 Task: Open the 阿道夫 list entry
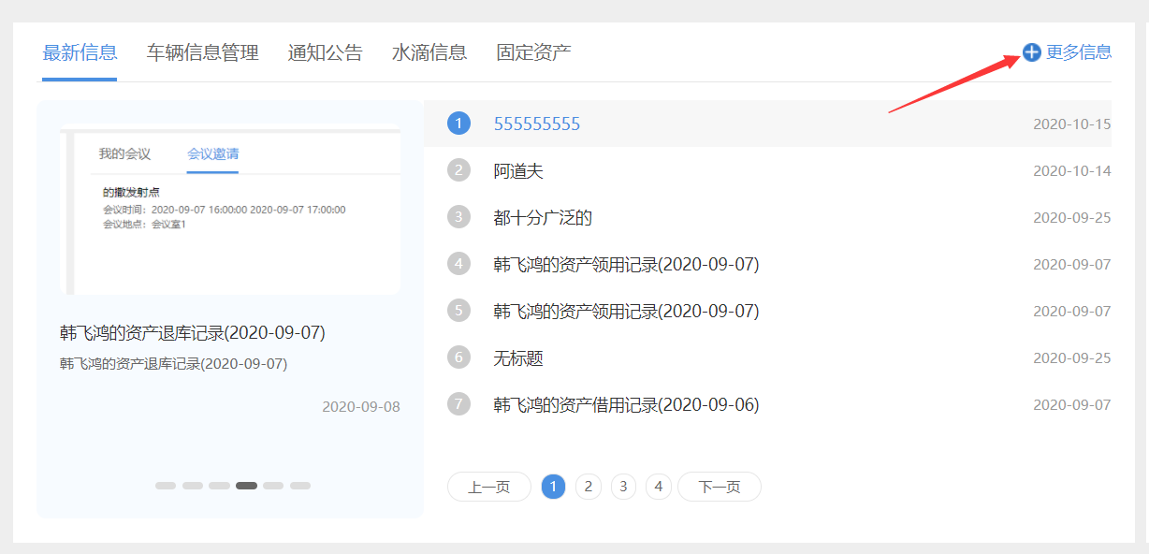518,171
